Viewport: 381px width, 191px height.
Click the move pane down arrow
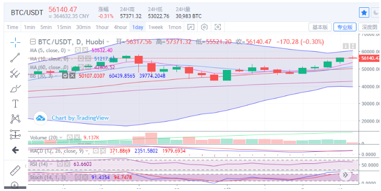click(x=346, y=46)
